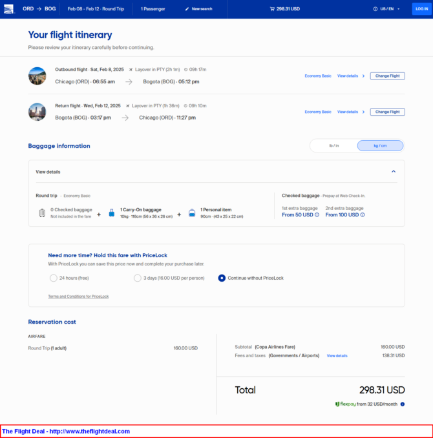Switch baggage units to kg / cm
This screenshot has height=438, width=433.
(x=380, y=145)
